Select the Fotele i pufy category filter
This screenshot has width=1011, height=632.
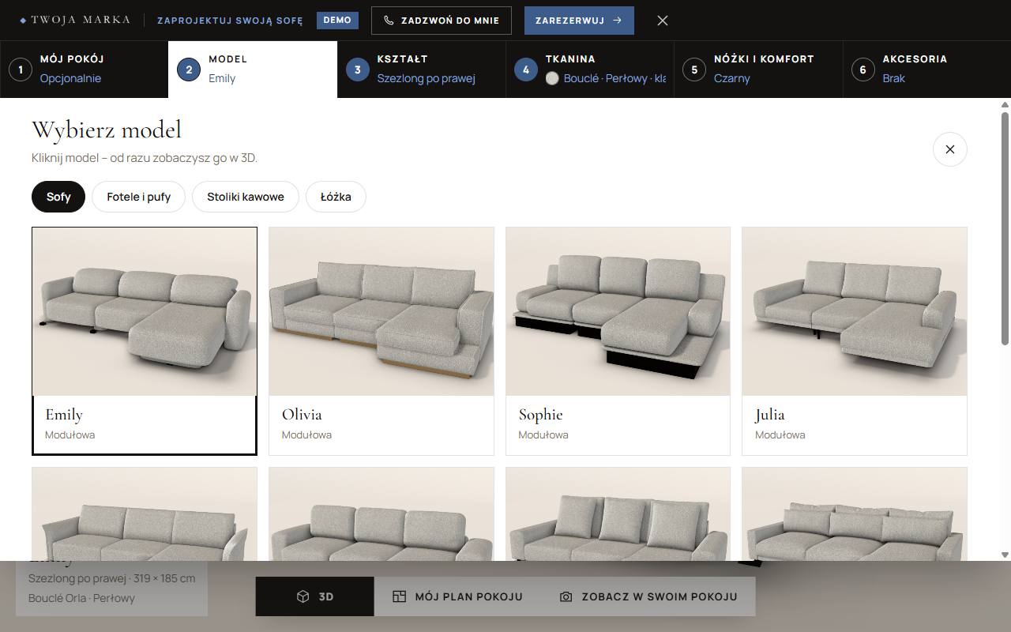click(139, 197)
